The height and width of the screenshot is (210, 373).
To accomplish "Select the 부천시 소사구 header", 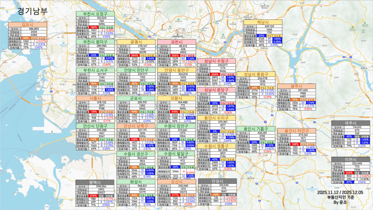I will (95, 70).
